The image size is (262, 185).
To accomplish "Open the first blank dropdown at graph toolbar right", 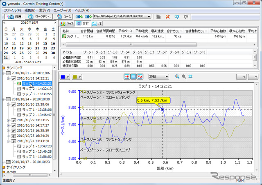I will (241, 77).
